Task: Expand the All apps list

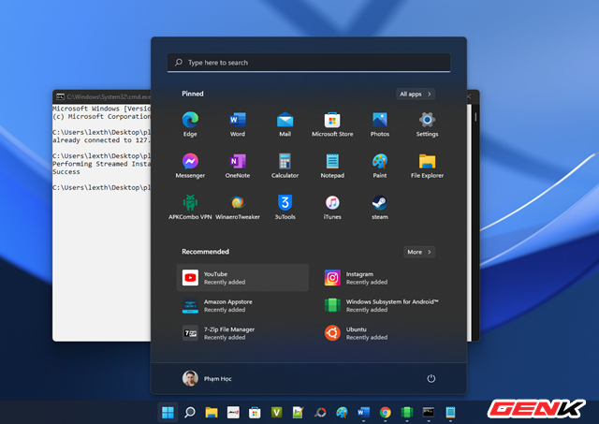Action: coord(416,94)
